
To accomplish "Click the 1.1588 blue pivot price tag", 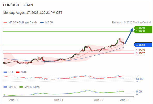I will [143, 45].
